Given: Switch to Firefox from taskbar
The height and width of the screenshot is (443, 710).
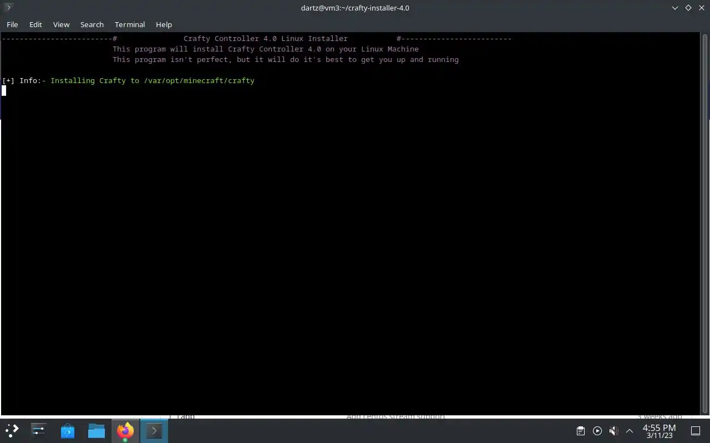Looking at the screenshot, I should [x=125, y=430].
